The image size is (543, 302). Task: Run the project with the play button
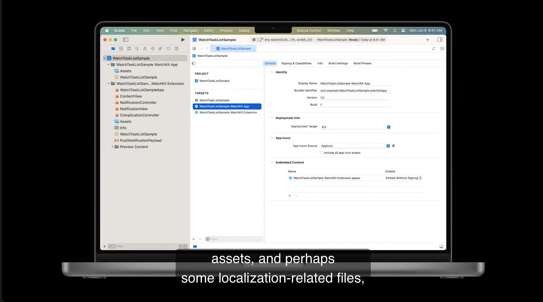(x=183, y=40)
